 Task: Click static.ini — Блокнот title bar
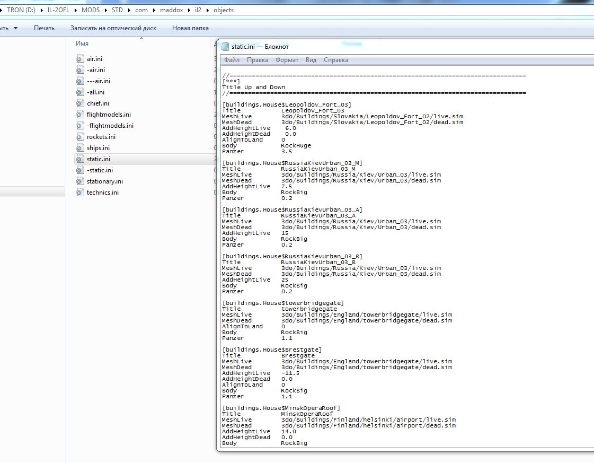pyautogui.click(x=406, y=47)
